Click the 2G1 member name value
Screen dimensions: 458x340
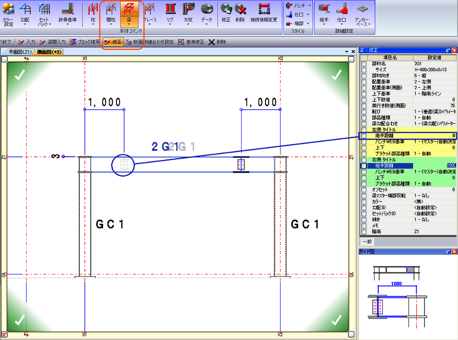pos(435,64)
